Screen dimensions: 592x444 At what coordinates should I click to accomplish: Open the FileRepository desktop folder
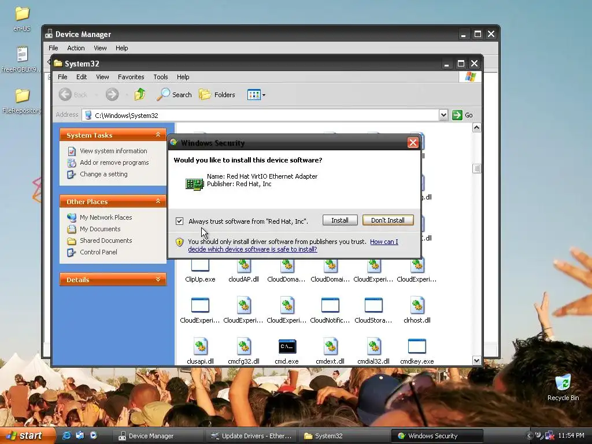(22, 95)
